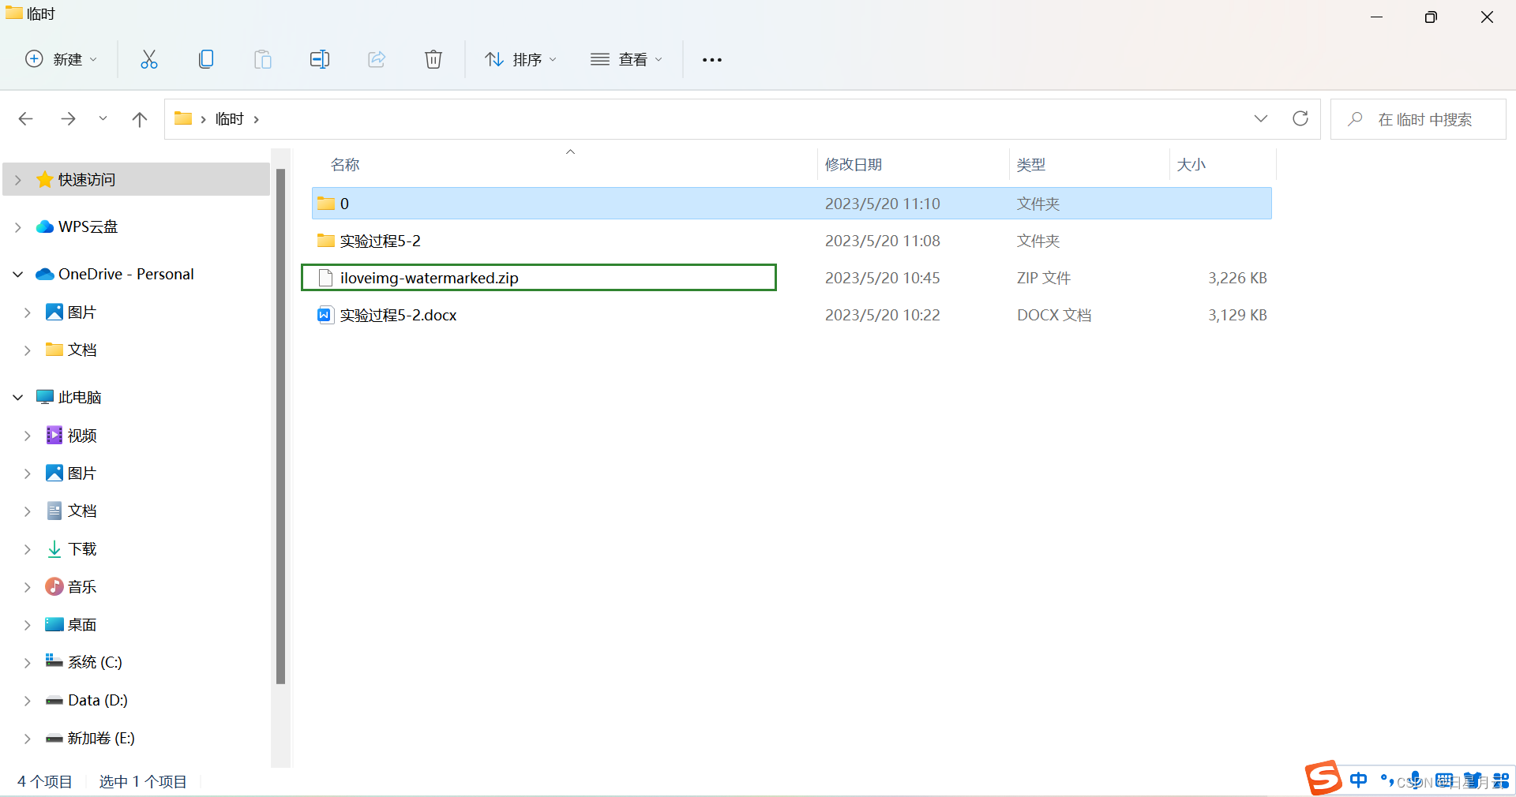Click the Copy icon in toolbar
Image resolution: width=1516 pixels, height=797 pixels.
(x=206, y=59)
